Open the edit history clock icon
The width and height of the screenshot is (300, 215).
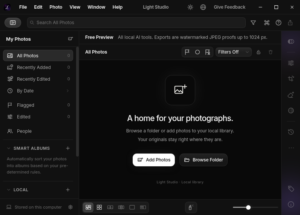click(291, 132)
